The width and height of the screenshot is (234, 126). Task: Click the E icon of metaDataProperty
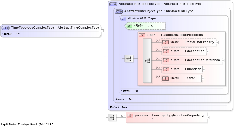click(x=166, y=42)
